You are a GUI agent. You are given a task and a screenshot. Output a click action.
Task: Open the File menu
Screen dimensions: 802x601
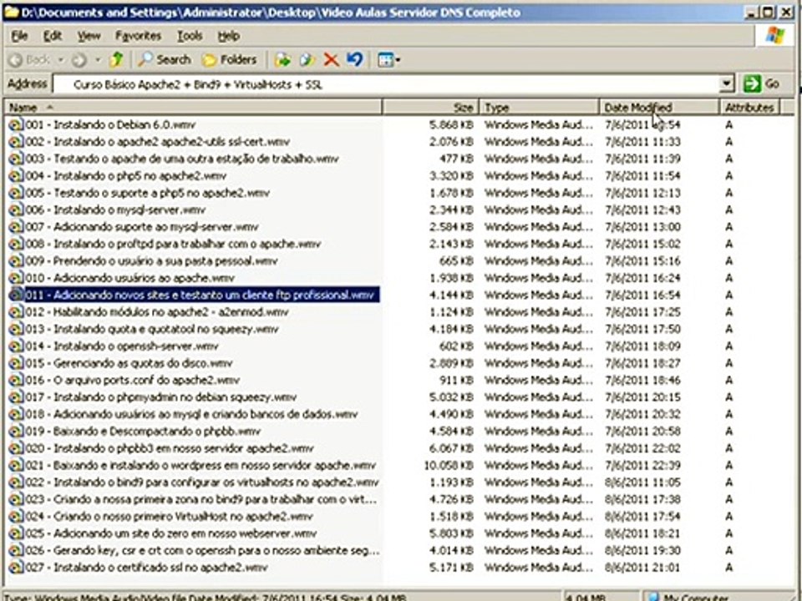19,36
